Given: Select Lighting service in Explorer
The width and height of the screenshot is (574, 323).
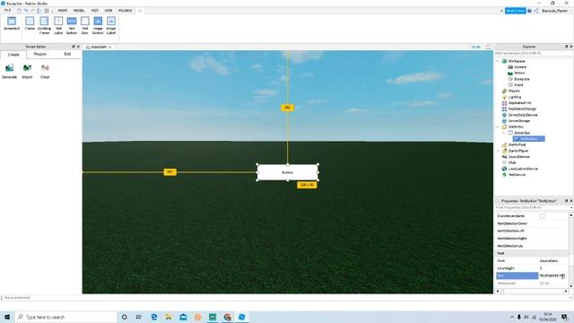Looking at the screenshot, I should pyautogui.click(x=514, y=97).
